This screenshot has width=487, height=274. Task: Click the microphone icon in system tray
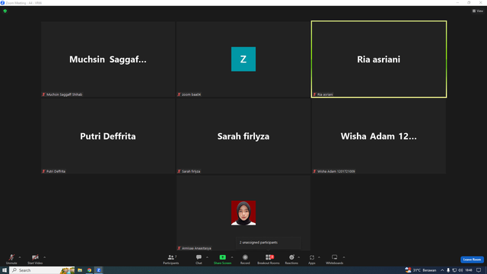pyautogui.click(x=448, y=270)
